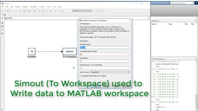Open Model Configuration Parameters gear icon
This screenshot has height=111, width=198.
[29, 11]
